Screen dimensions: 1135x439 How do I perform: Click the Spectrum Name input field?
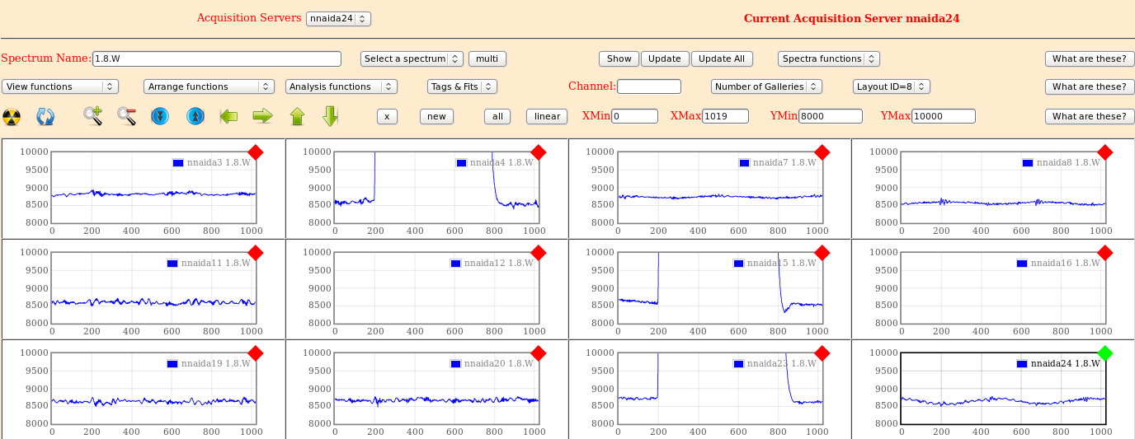[217, 58]
